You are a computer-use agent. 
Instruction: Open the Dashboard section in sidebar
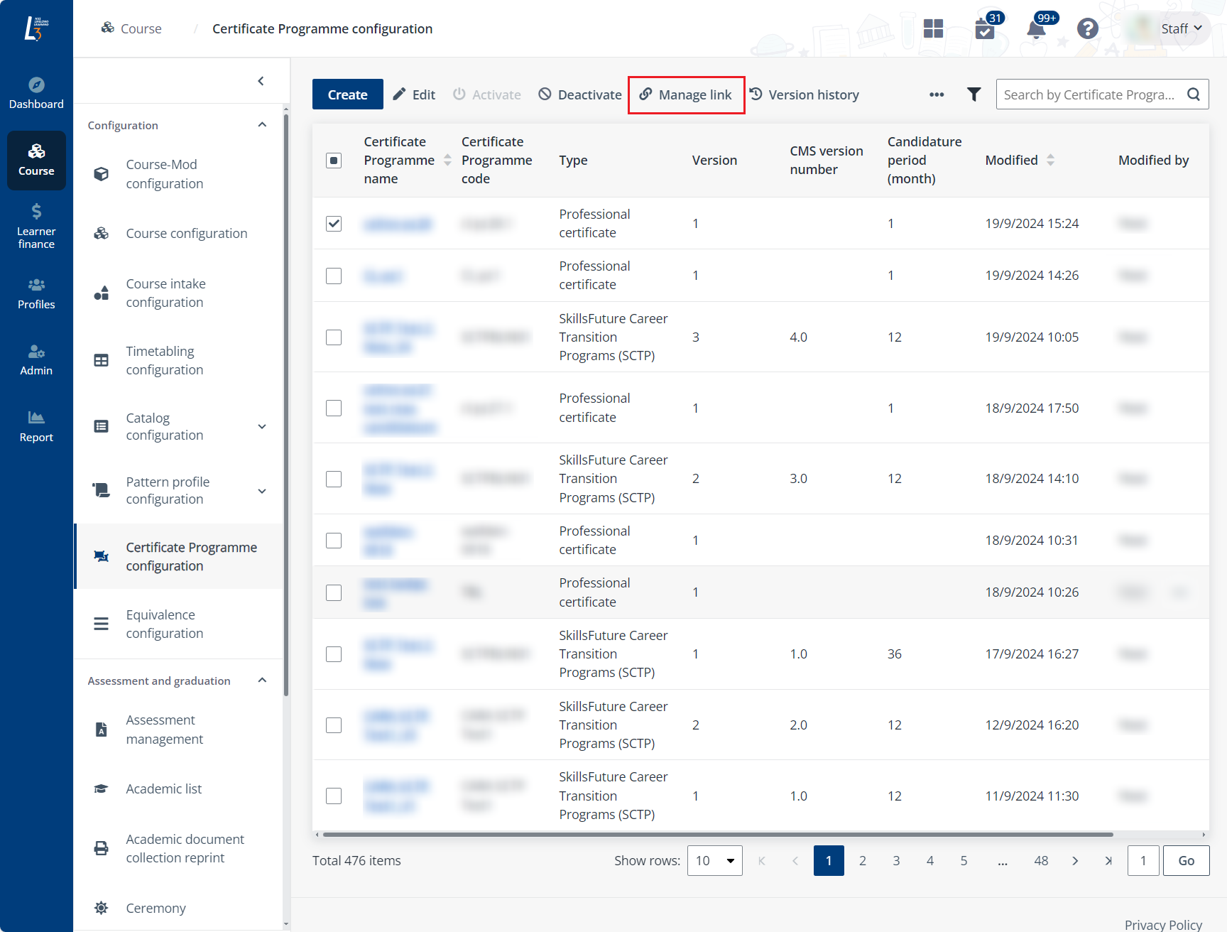[x=36, y=93]
